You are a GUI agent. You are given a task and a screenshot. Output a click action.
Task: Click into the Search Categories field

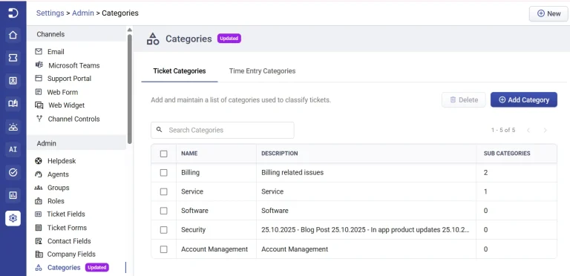coord(223,130)
